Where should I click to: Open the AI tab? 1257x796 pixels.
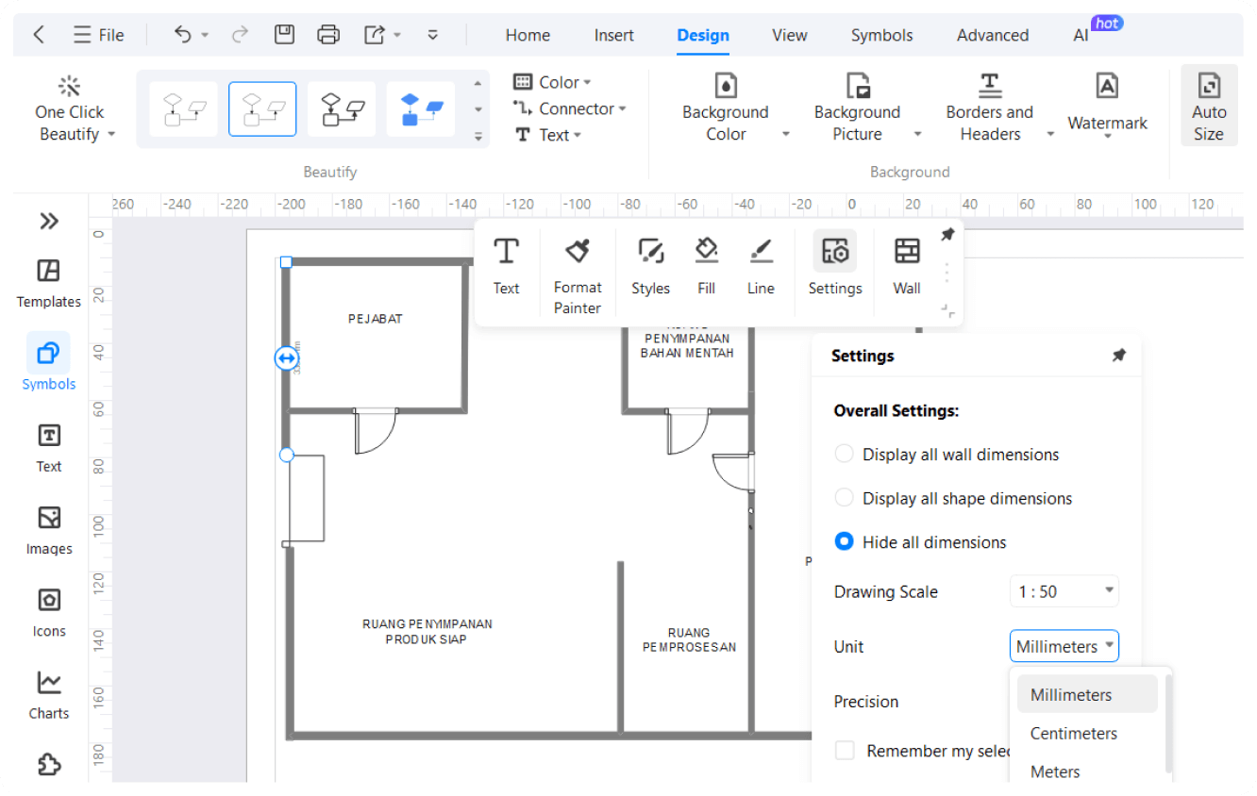(1081, 35)
